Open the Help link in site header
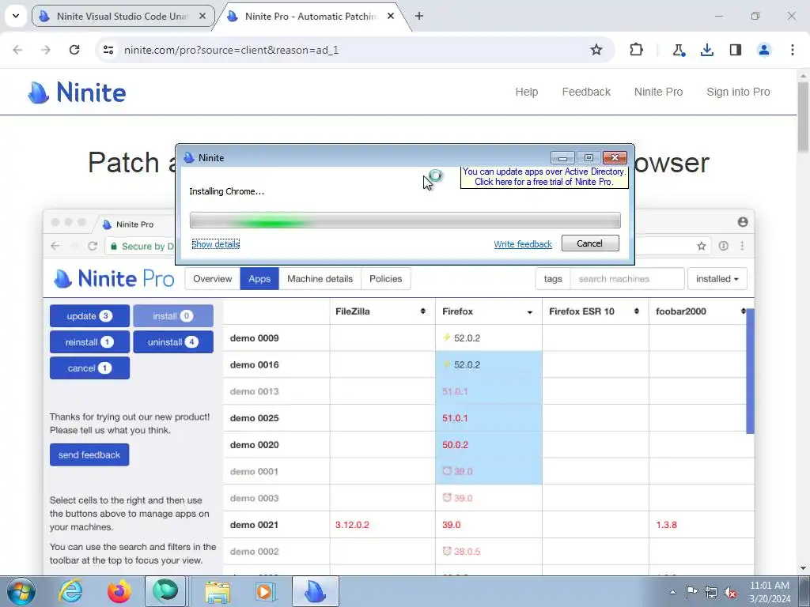 pyautogui.click(x=526, y=92)
